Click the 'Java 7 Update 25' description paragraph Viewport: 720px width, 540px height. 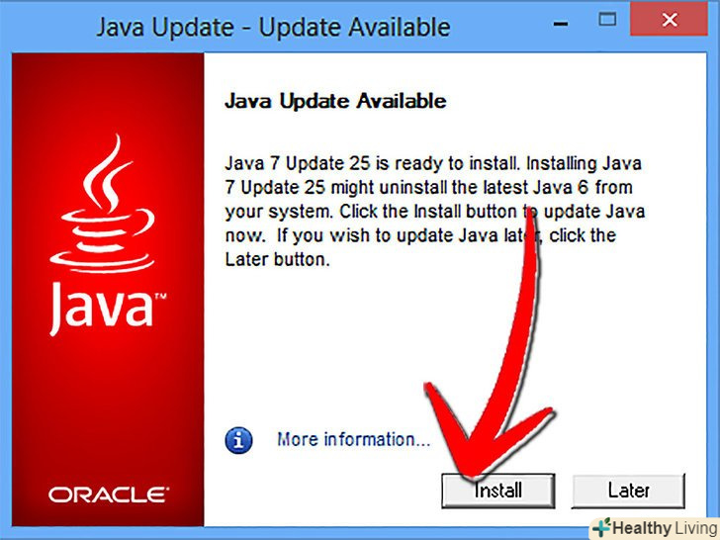(434, 212)
